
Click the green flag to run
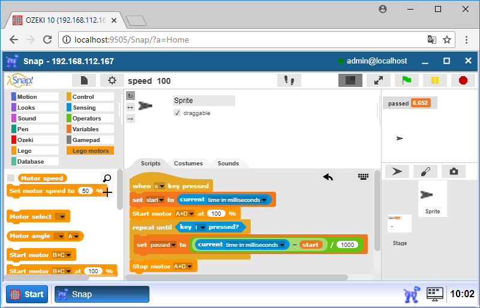point(407,80)
